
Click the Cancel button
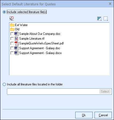(x=103, y=115)
